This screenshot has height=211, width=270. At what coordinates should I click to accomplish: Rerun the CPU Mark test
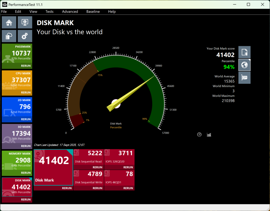pyautogui.click(x=26, y=92)
